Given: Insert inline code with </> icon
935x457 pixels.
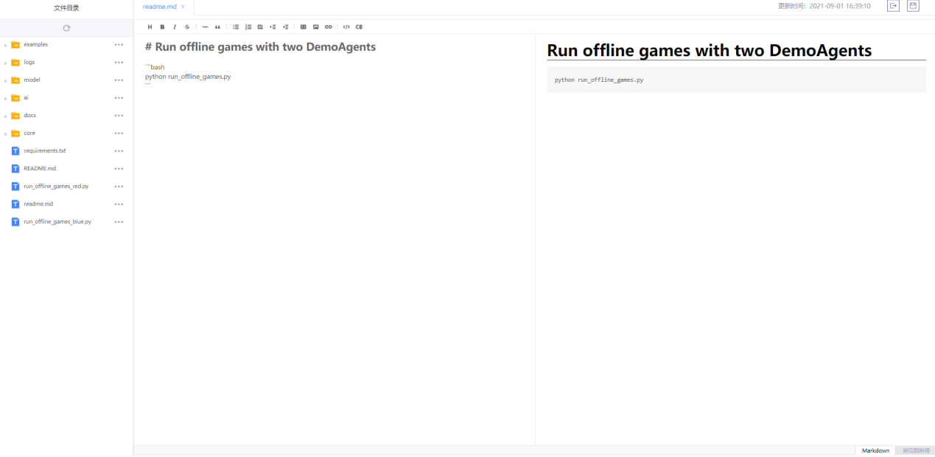Looking at the screenshot, I should pyautogui.click(x=346, y=27).
